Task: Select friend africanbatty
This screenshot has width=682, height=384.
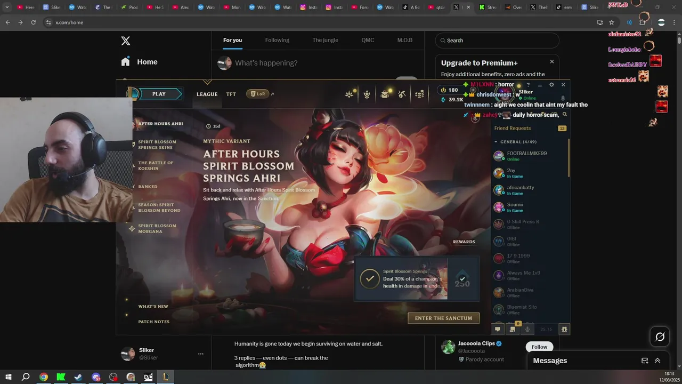Action: pos(530,190)
